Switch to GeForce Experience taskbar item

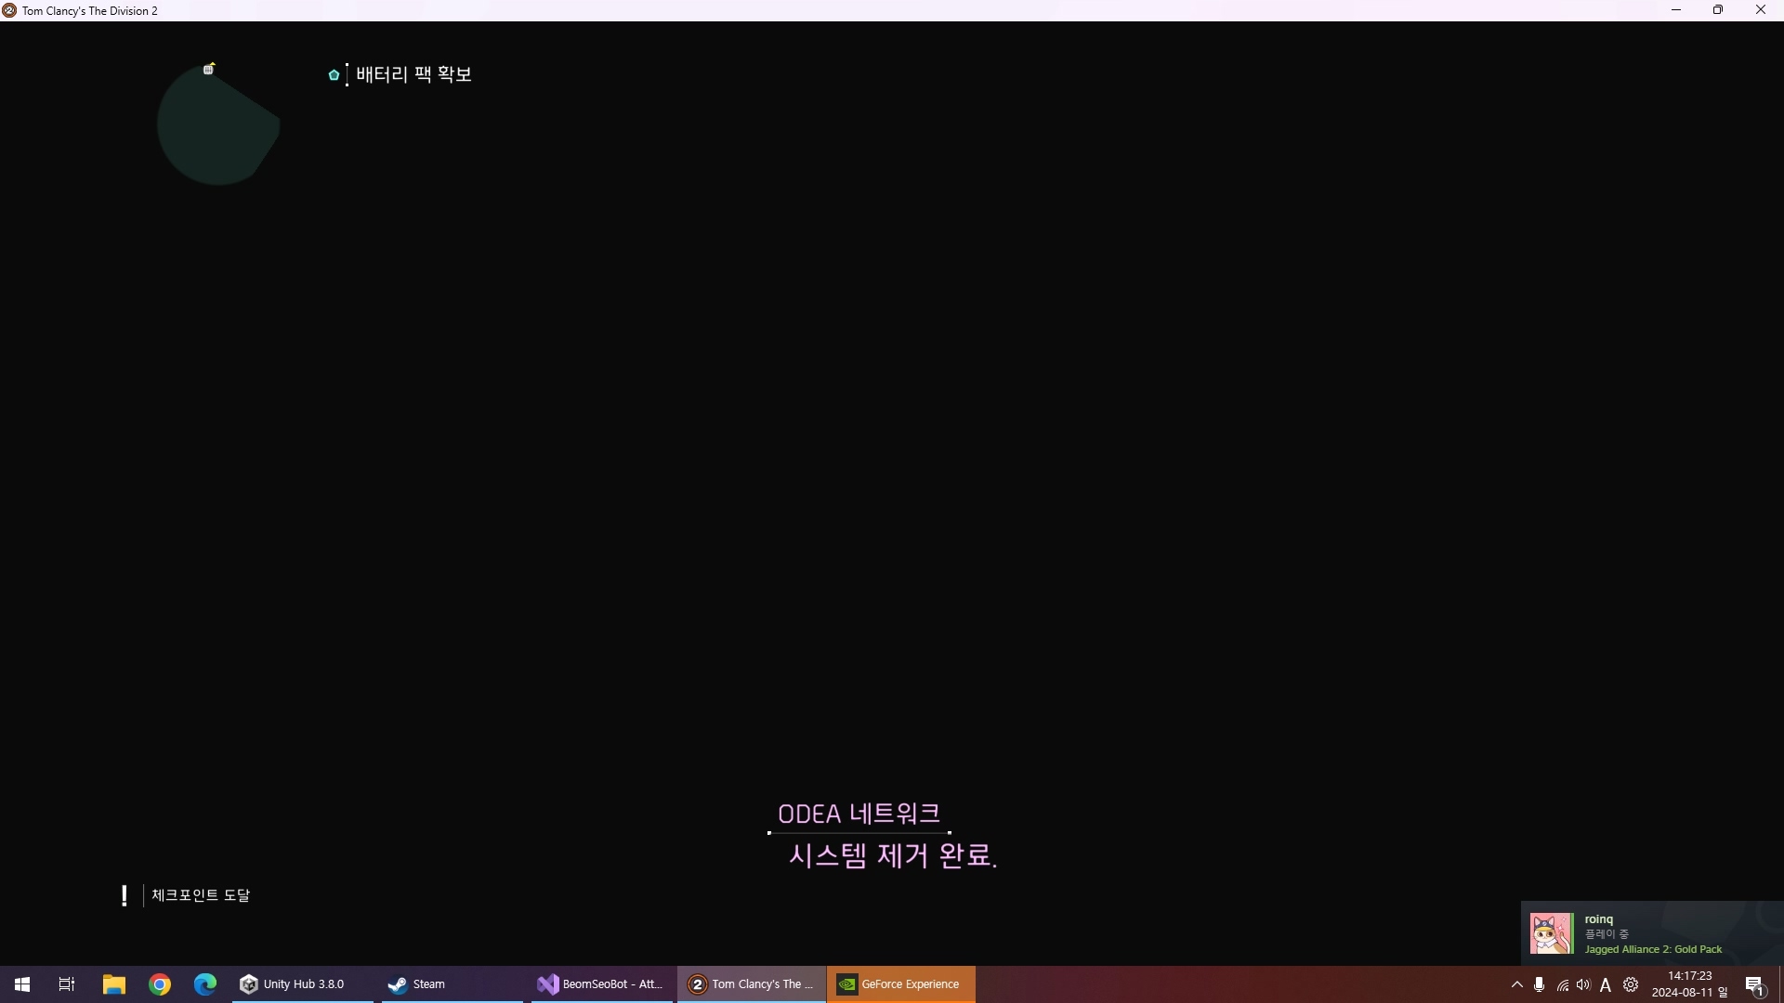(899, 984)
